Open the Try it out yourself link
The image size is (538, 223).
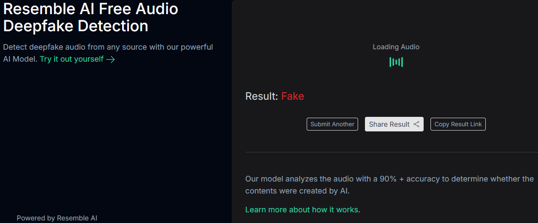click(x=78, y=59)
